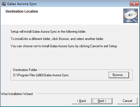
Task: Click the Destination Folder group label
Action: [25, 70]
